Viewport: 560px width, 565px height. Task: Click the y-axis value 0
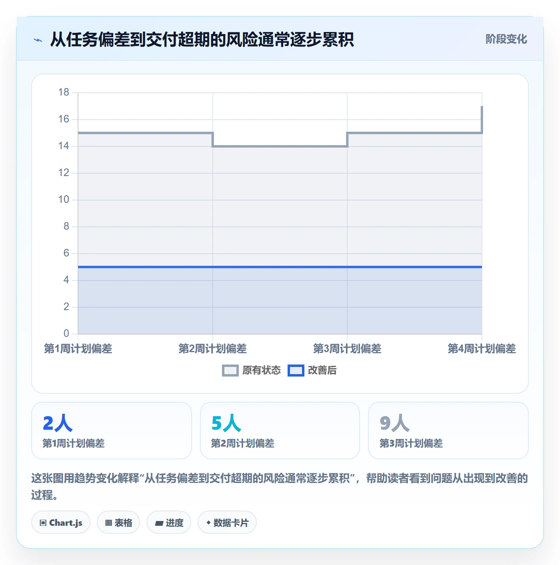pyautogui.click(x=66, y=334)
